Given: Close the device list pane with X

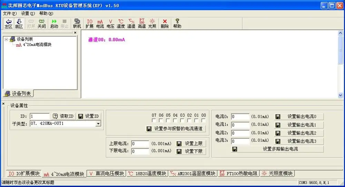Looking at the screenshot, I should (x=75, y=32).
